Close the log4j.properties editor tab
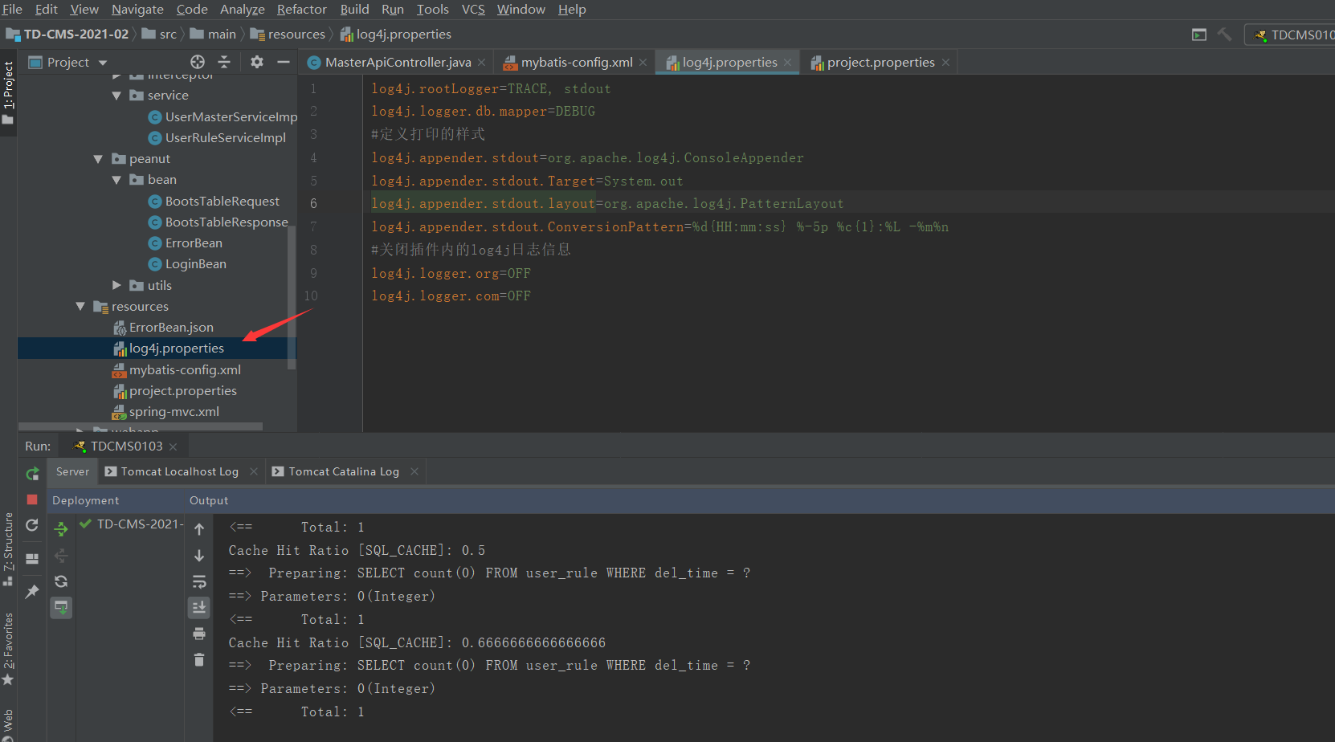Image resolution: width=1335 pixels, height=742 pixels. click(788, 63)
